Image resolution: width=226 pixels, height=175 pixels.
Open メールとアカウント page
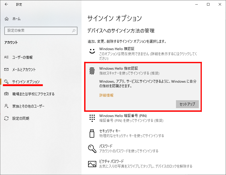24,70
